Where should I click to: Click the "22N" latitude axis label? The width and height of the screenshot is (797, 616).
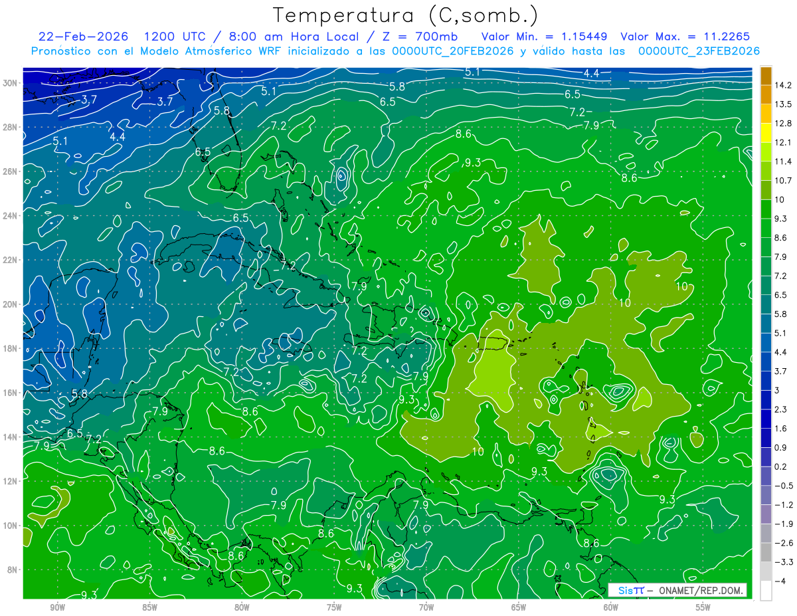(10, 260)
